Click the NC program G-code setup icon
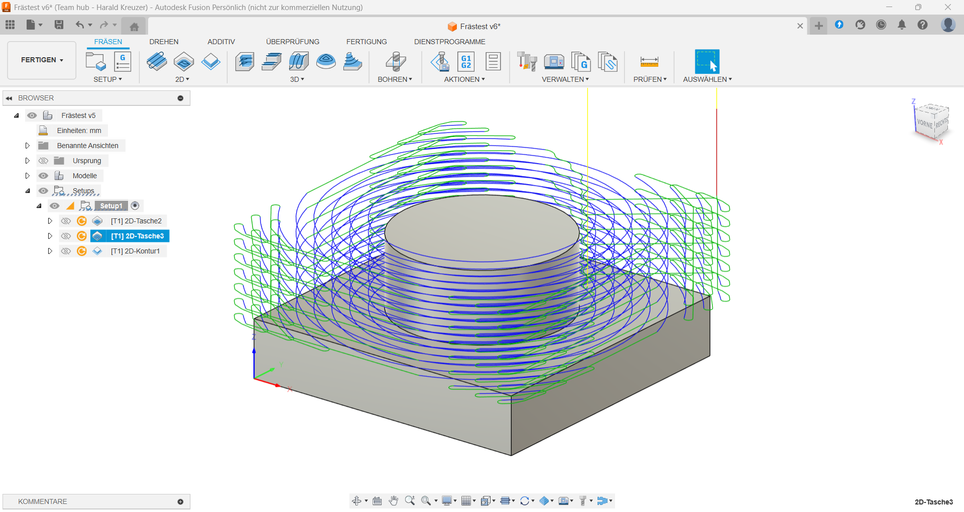Viewport: 964px width, 512px height. pyautogui.click(x=123, y=62)
